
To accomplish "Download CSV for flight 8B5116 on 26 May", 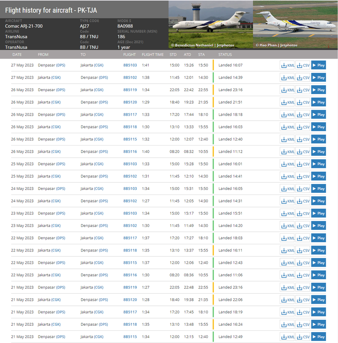I will [303, 151].
